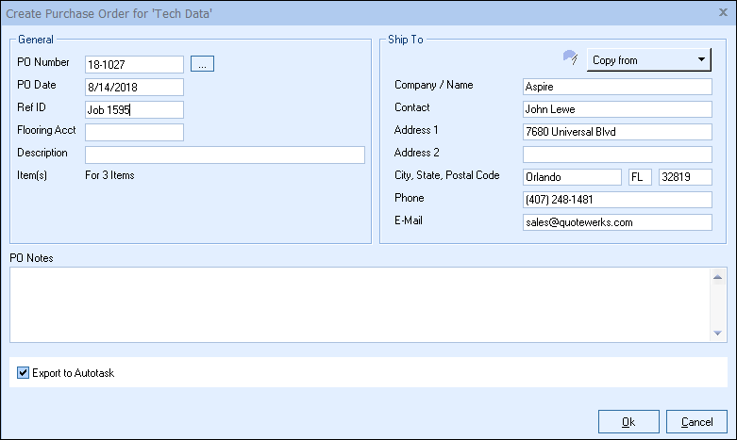Click inside the PO Notes text area
Screen dimensions: 737x440
click(359, 303)
